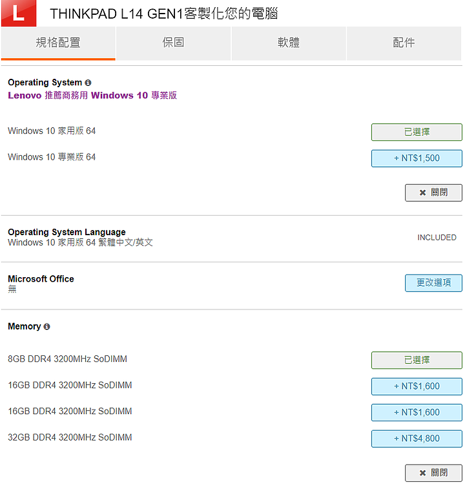Viewport: 465px width, 491px height.
Task: Close the Memory options with 關閉
Action: pos(433,473)
